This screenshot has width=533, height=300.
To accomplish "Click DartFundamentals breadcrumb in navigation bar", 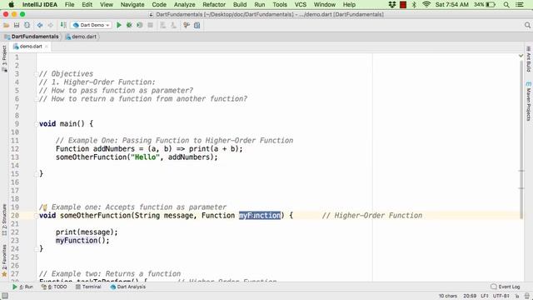I will coord(32,37).
